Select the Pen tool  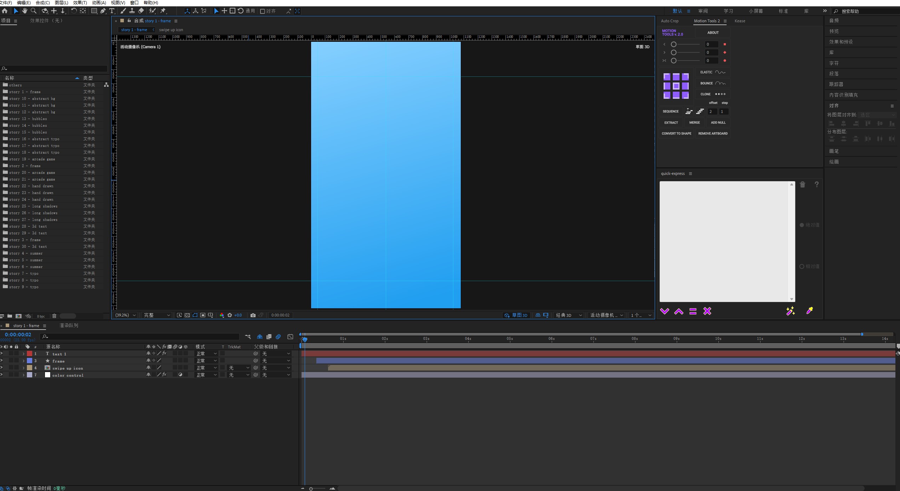103,11
